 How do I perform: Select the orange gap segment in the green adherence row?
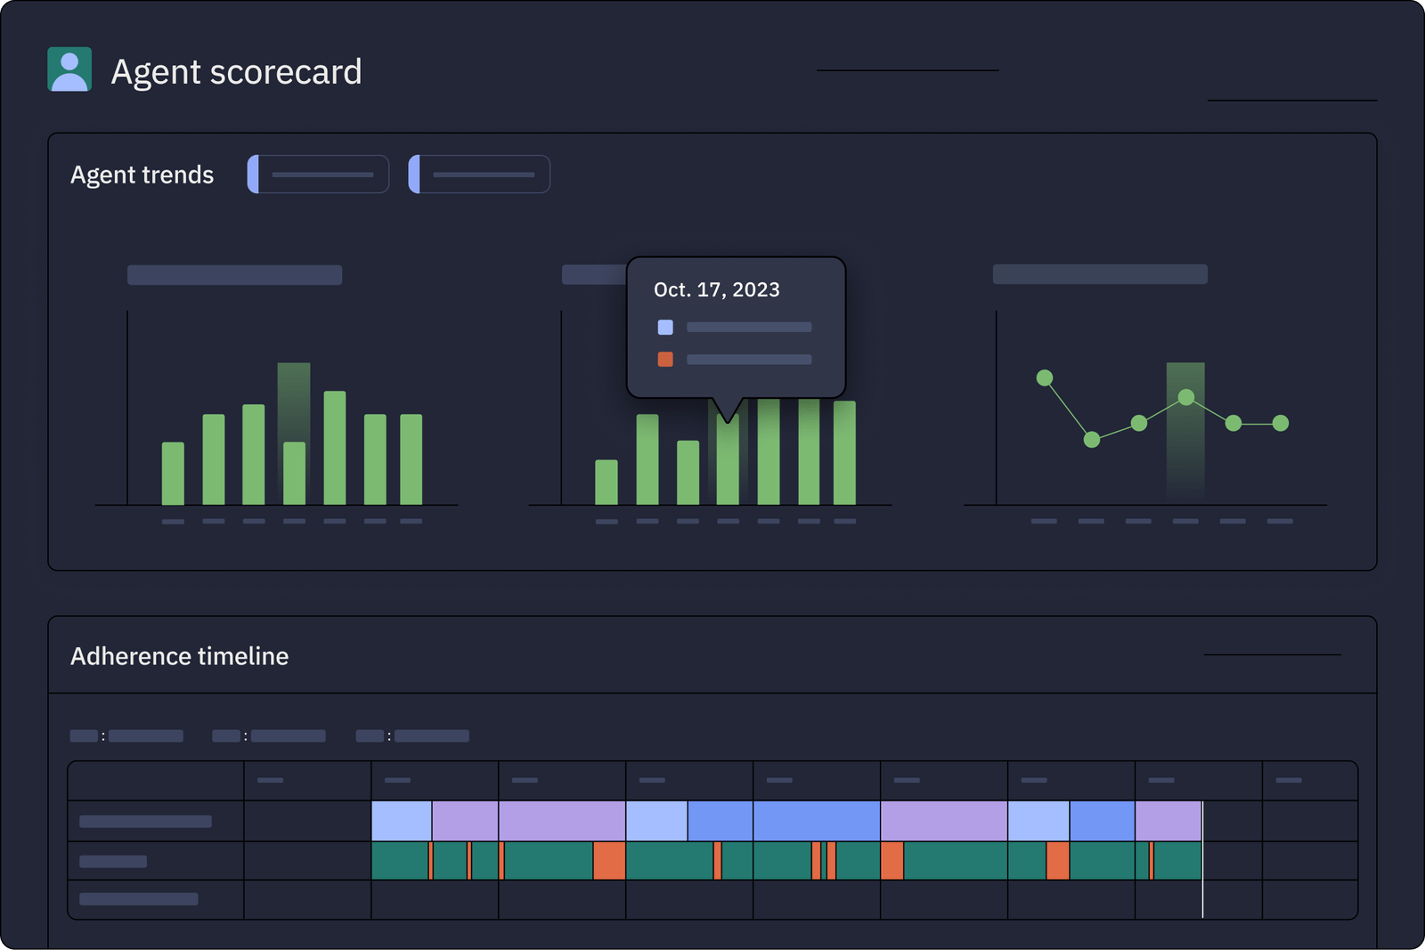point(608,861)
